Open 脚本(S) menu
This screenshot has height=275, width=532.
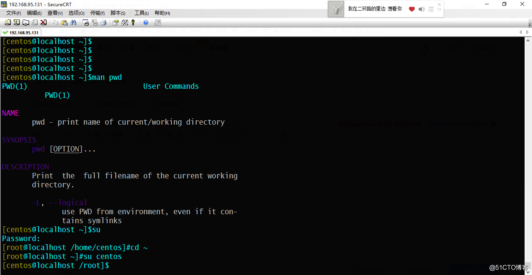pyautogui.click(x=118, y=13)
